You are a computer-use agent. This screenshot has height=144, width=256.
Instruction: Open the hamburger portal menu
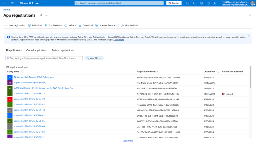coord(12,3)
